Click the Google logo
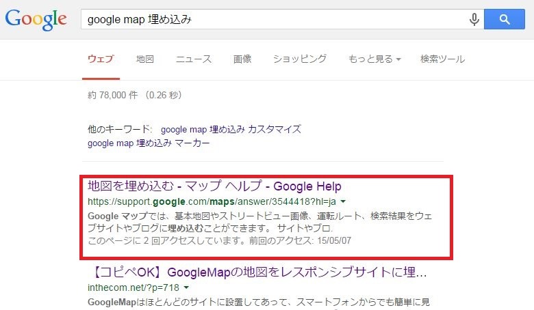This screenshot has height=310, width=534. tap(36, 19)
